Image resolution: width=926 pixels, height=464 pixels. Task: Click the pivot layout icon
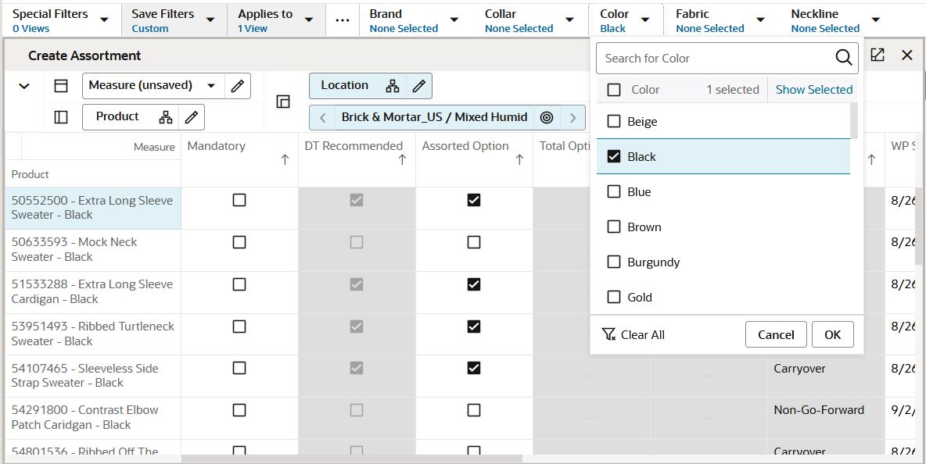point(283,102)
